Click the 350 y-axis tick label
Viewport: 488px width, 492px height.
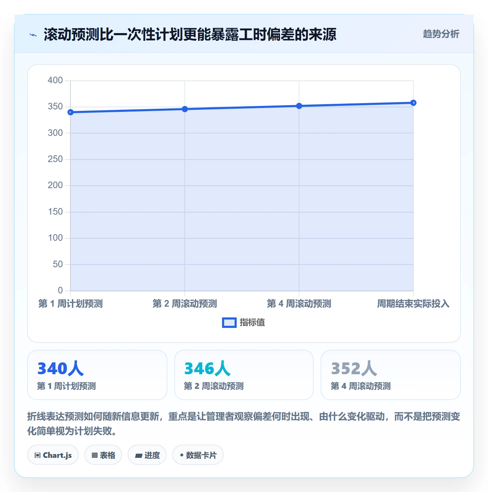[x=55, y=107]
